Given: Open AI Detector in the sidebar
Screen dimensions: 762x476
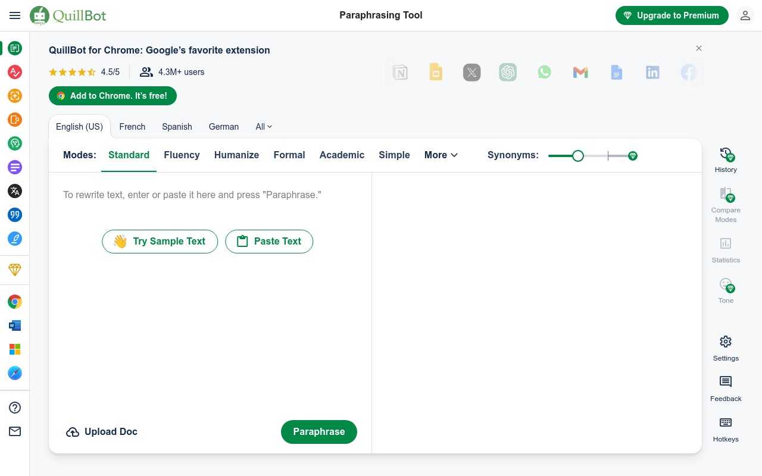Looking at the screenshot, I should 15,96.
